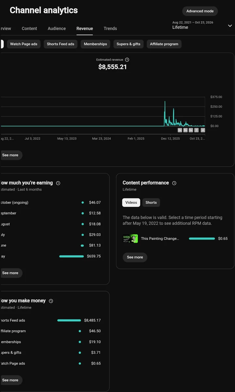Select the Videos toggle in Content performance
235x392 pixels.
click(131, 203)
